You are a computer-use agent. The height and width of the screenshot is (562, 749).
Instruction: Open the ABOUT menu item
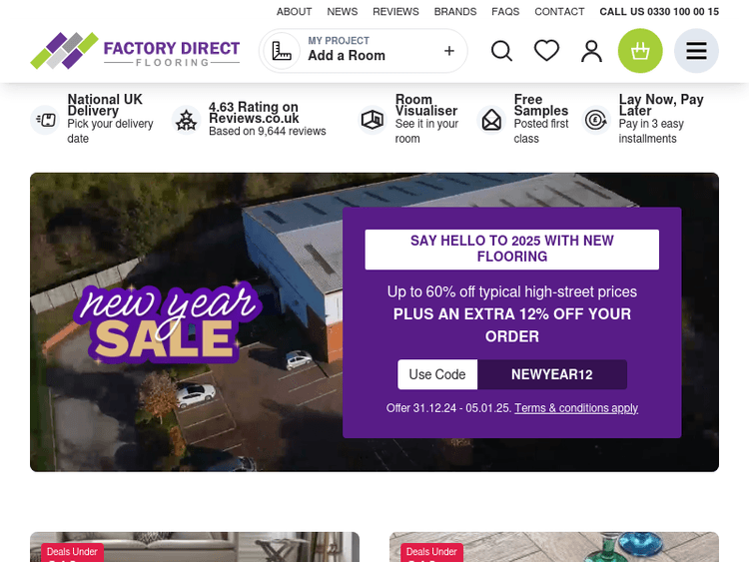click(295, 11)
